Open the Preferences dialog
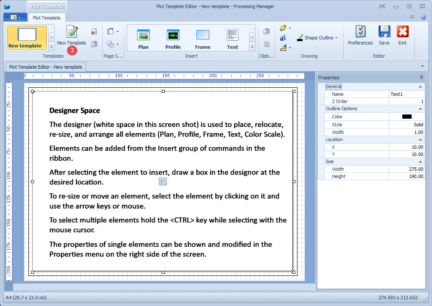432x306 pixels. (360, 35)
